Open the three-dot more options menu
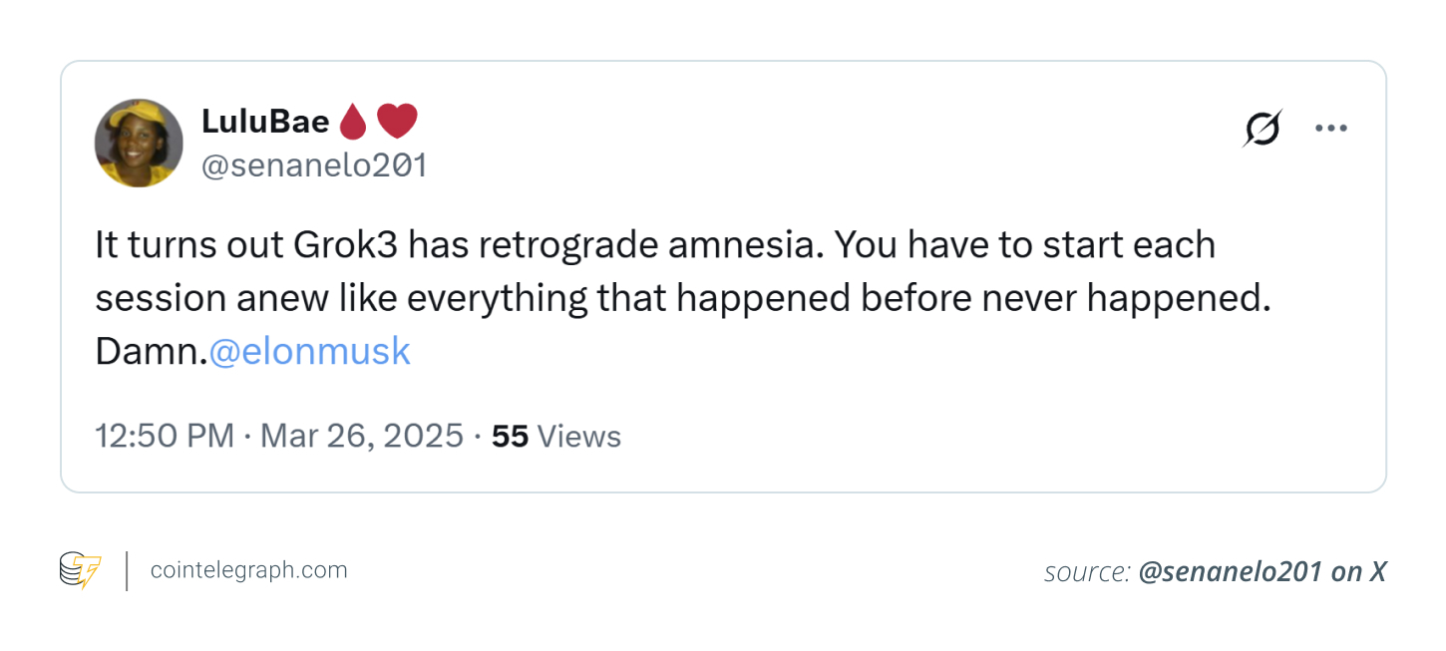The height and width of the screenshot is (651, 1446). 1330,129
